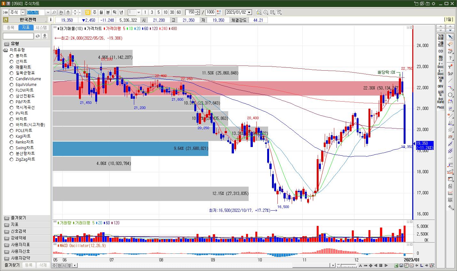The width and height of the screenshot is (457, 271).
Task: Click the indicator search input box
Action: click(18, 36)
